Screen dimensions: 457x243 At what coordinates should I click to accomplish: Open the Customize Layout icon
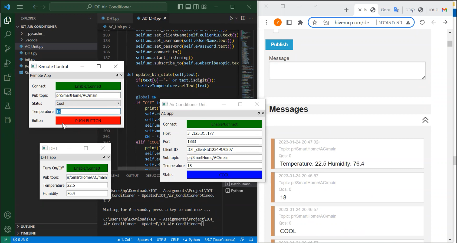click(x=204, y=7)
